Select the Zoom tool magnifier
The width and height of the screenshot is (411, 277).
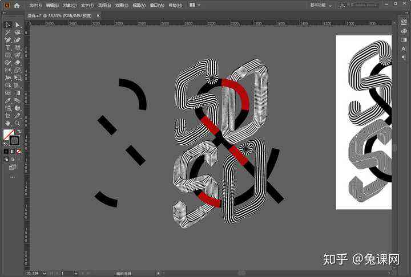click(x=17, y=123)
